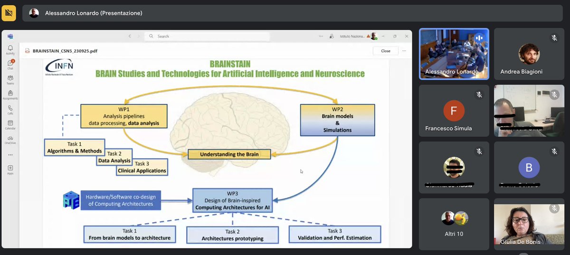Open the Istituto Nazionale account switcher
Image resolution: width=570 pixels, height=255 pixels.
pyautogui.click(x=352, y=36)
